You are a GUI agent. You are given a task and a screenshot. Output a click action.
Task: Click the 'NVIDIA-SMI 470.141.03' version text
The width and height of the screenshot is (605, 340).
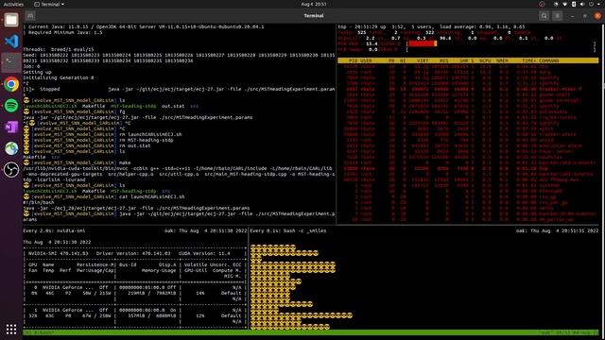(59, 254)
